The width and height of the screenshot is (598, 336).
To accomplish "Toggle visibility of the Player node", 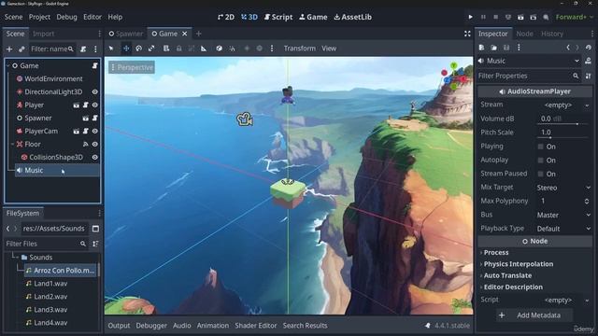I will pyautogui.click(x=95, y=105).
